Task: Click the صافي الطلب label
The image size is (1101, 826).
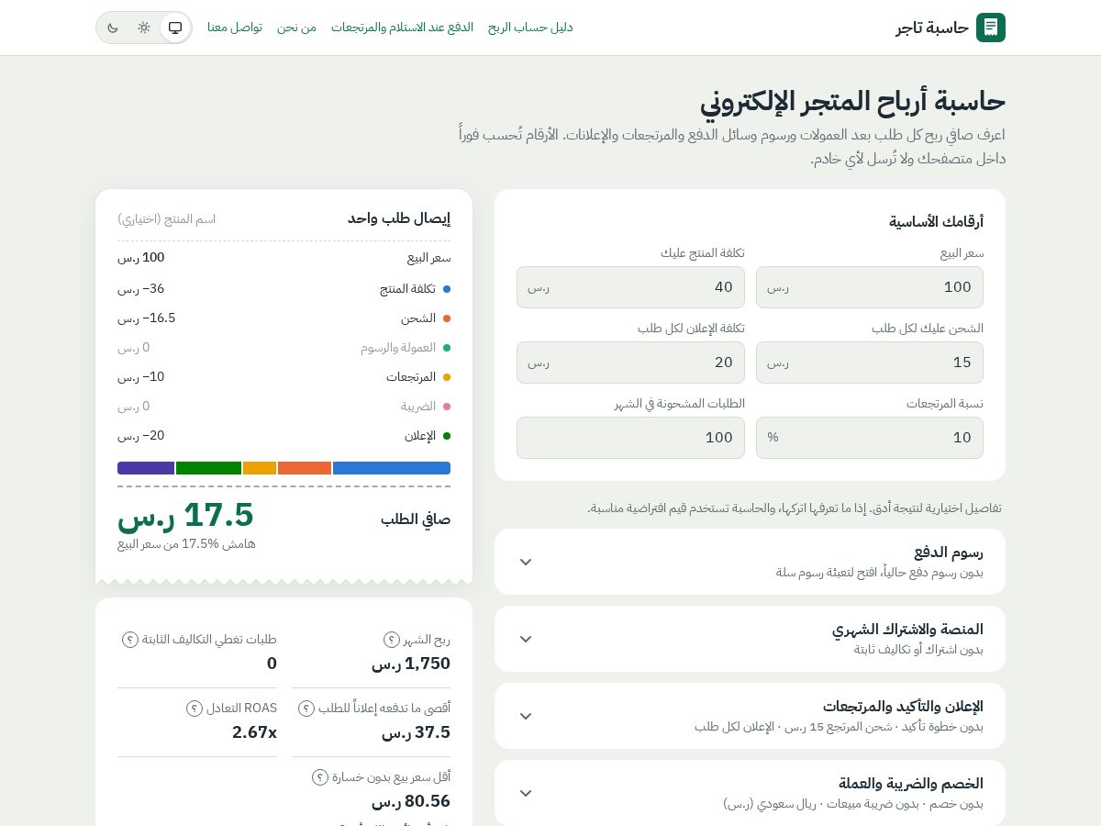Action: (x=416, y=519)
